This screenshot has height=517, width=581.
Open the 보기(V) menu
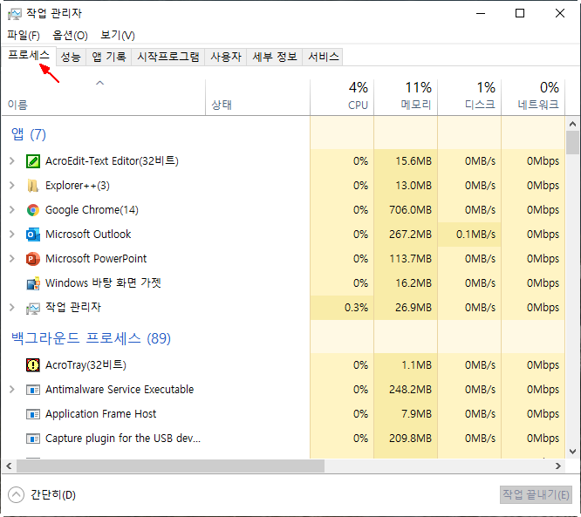pyautogui.click(x=118, y=35)
